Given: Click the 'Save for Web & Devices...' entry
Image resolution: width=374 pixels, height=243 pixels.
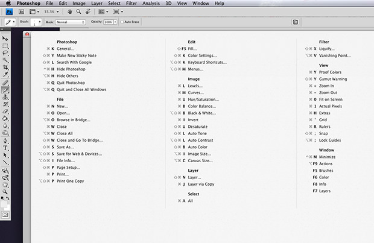Looking at the screenshot, I should [80, 154].
